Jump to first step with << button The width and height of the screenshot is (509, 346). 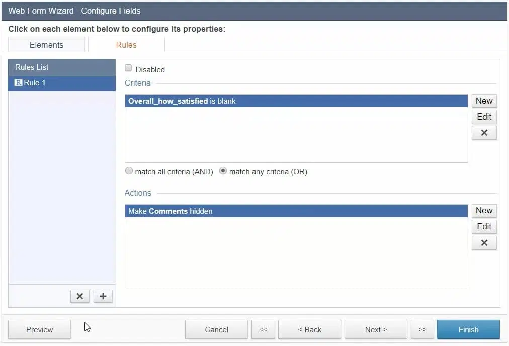[263, 330]
